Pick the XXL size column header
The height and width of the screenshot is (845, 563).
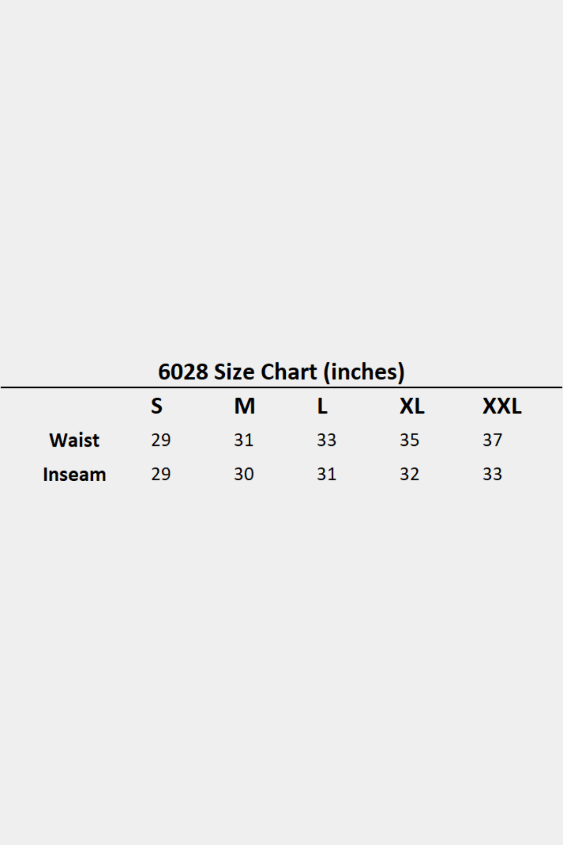tap(502, 406)
